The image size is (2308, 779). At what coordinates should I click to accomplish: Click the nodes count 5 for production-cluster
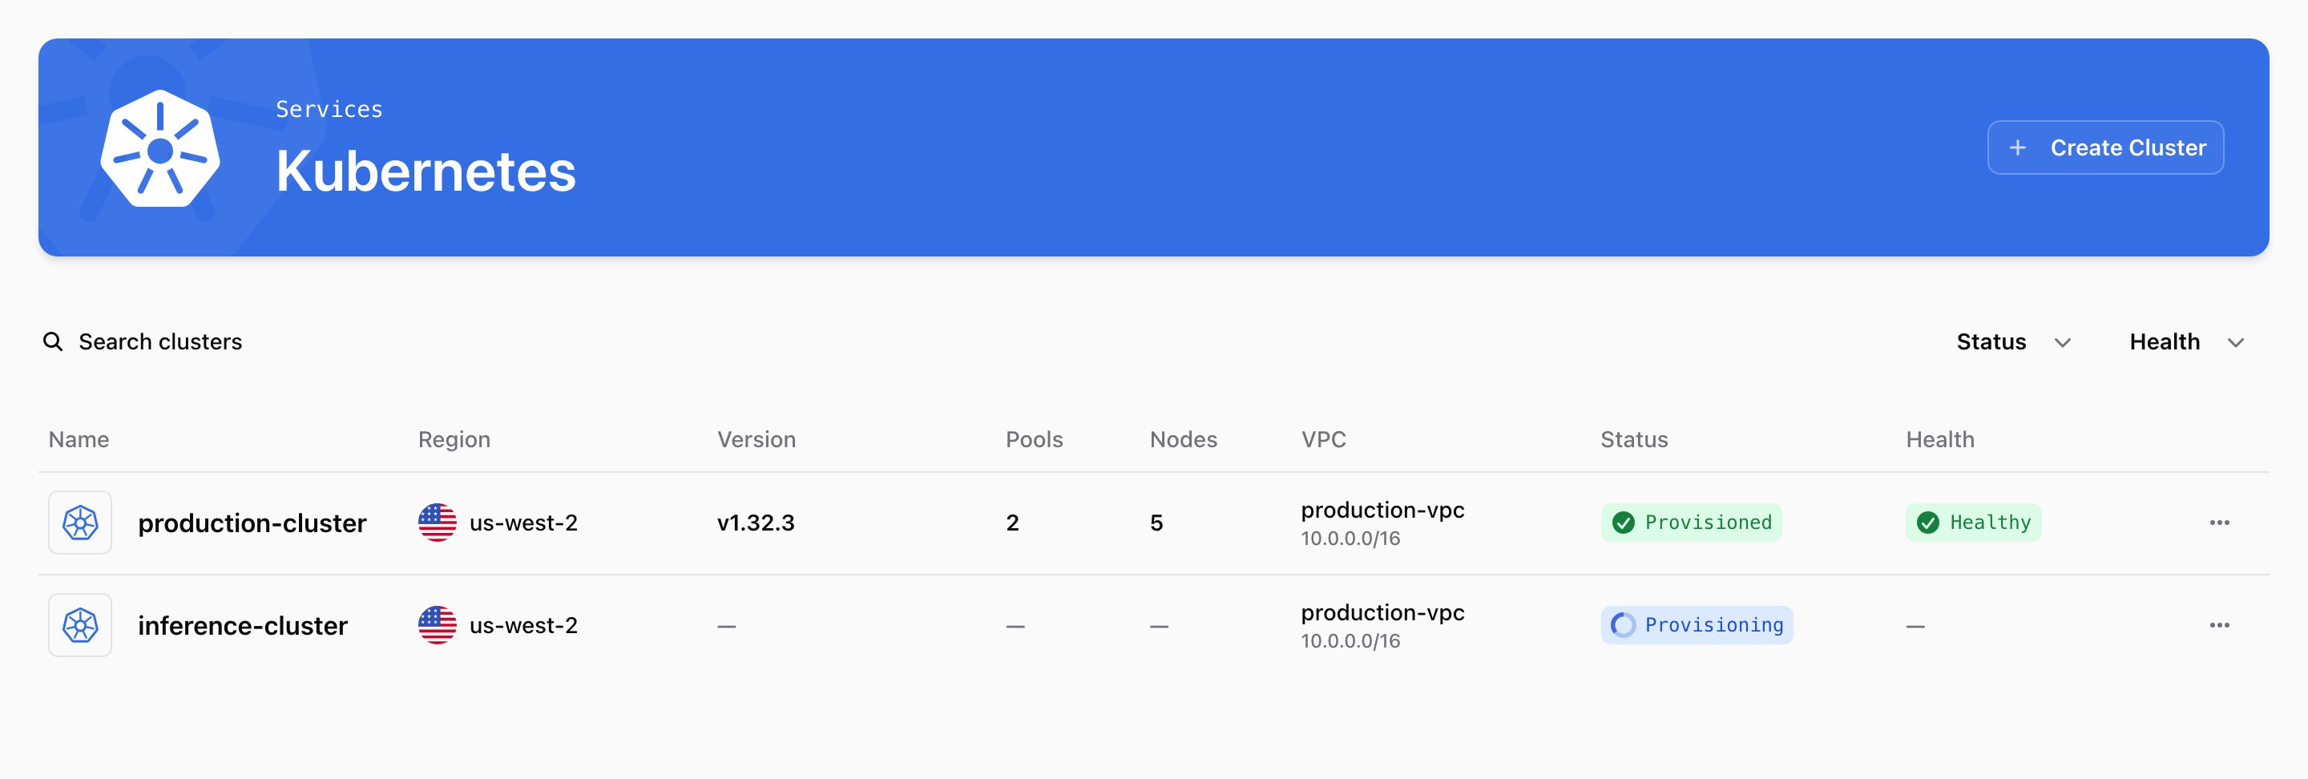coord(1156,523)
